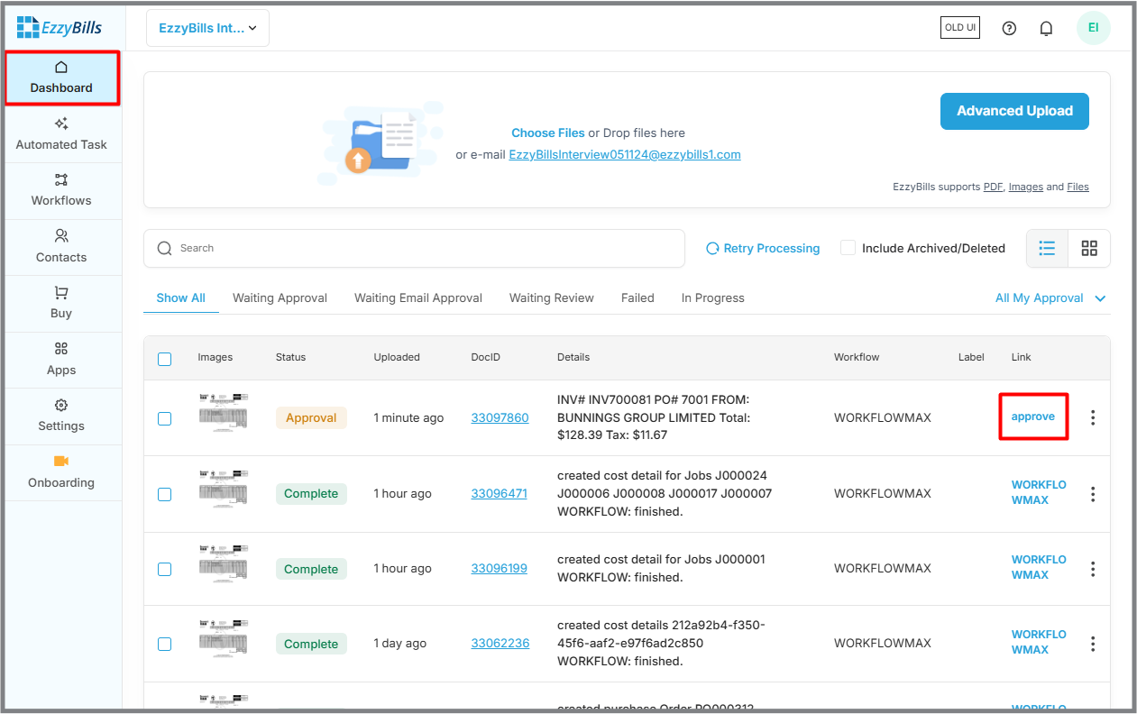The image size is (1137, 714).
Task: Open invoice thumbnail for document 33096471
Action: coord(223,488)
